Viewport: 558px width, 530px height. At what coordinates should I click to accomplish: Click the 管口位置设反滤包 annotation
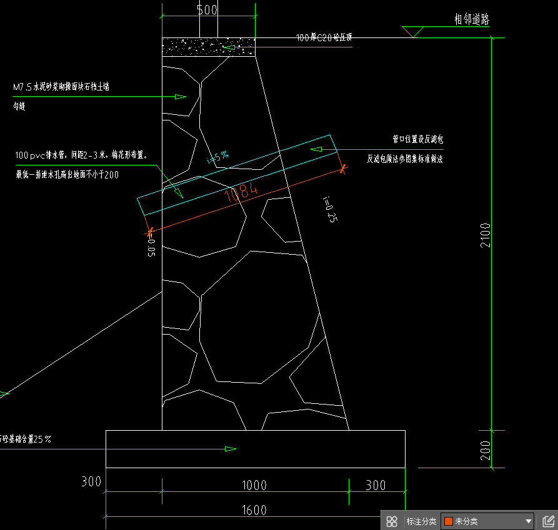pyautogui.click(x=417, y=139)
